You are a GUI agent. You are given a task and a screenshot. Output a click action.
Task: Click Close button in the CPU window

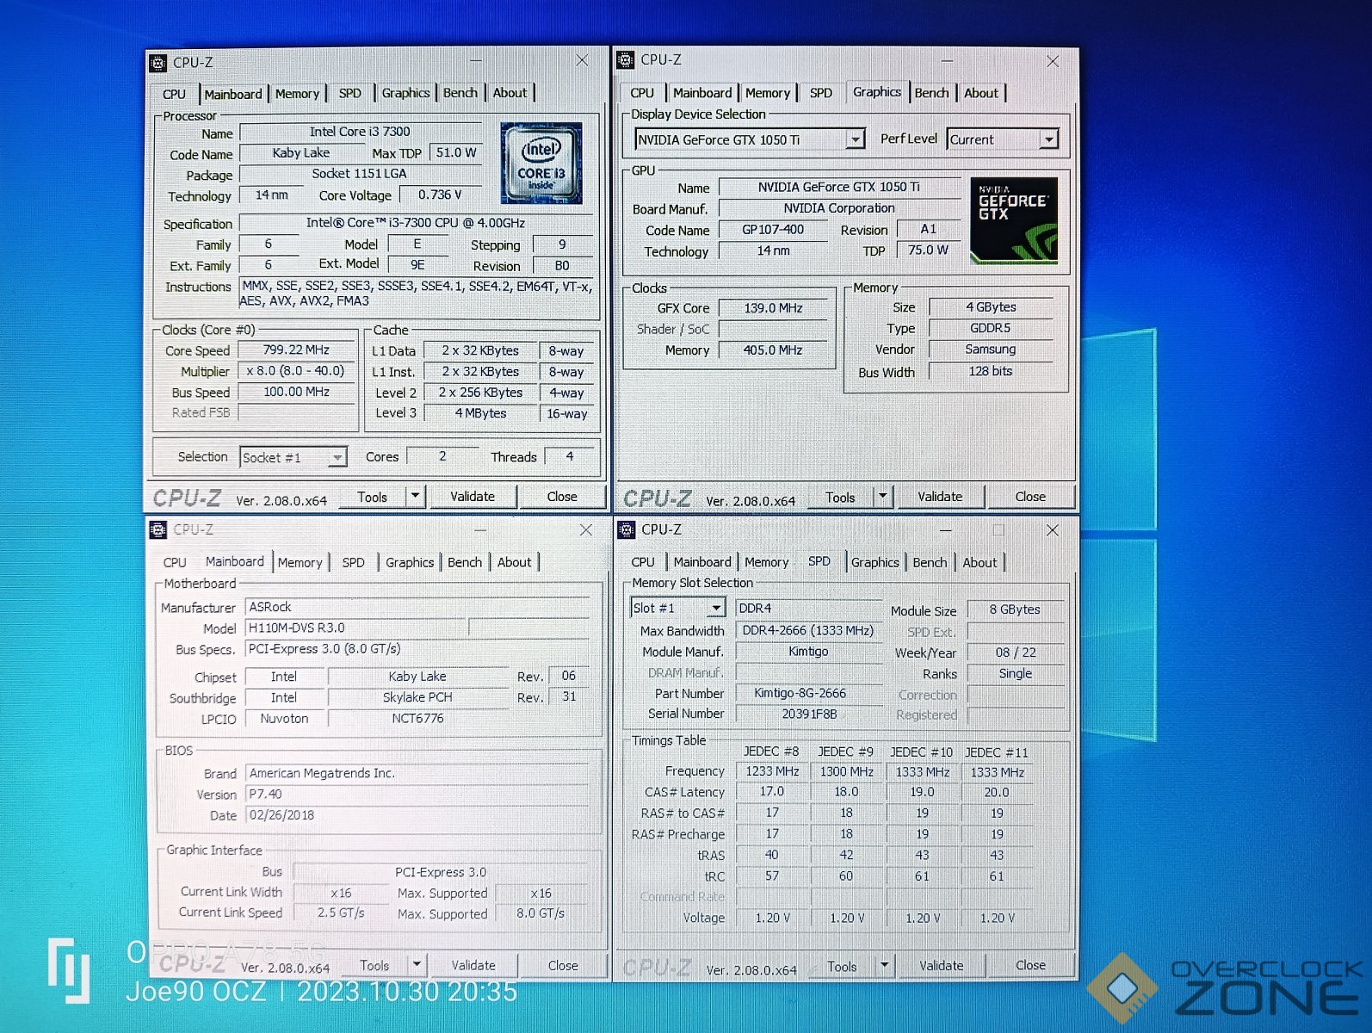click(562, 497)
